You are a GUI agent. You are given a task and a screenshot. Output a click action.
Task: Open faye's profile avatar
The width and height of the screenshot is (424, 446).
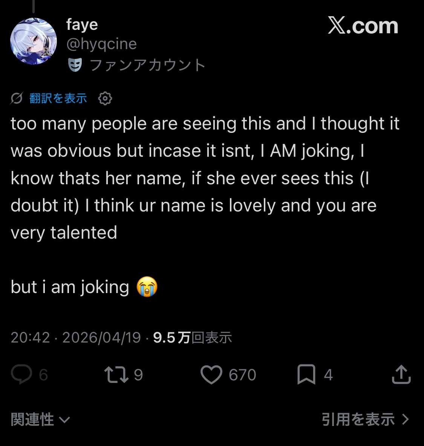coord(34,42)
